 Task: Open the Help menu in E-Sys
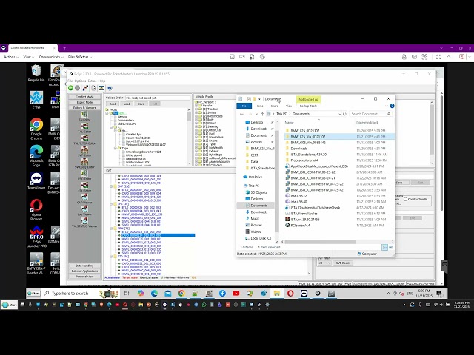pyautogui.click(x=101, y=81)
